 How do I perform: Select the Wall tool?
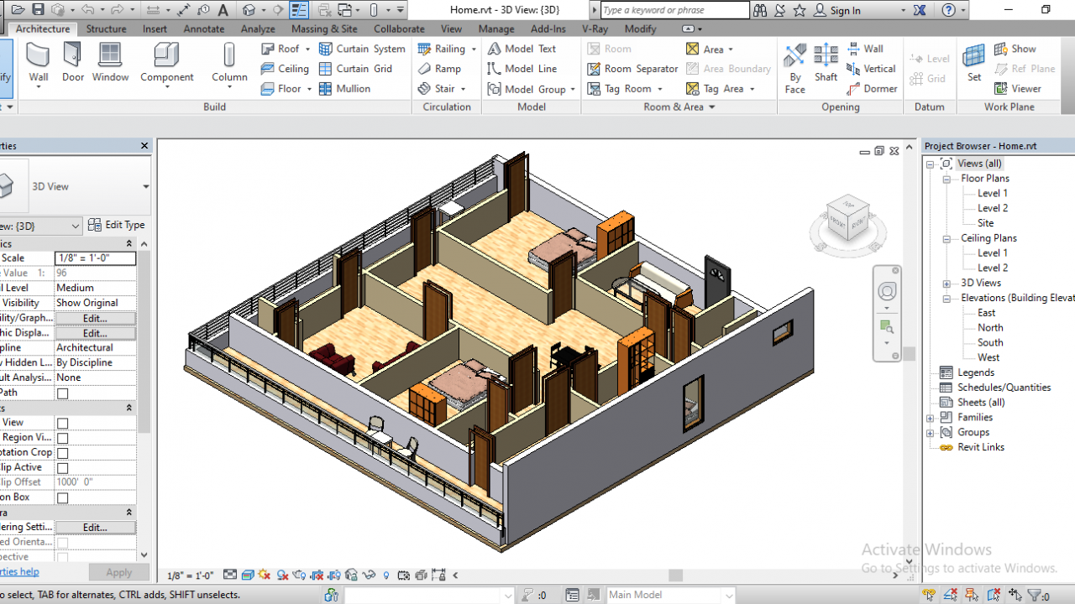coord(39,64)
